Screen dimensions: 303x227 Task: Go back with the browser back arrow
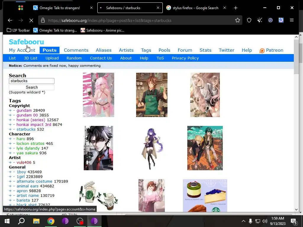coord(10,20)
